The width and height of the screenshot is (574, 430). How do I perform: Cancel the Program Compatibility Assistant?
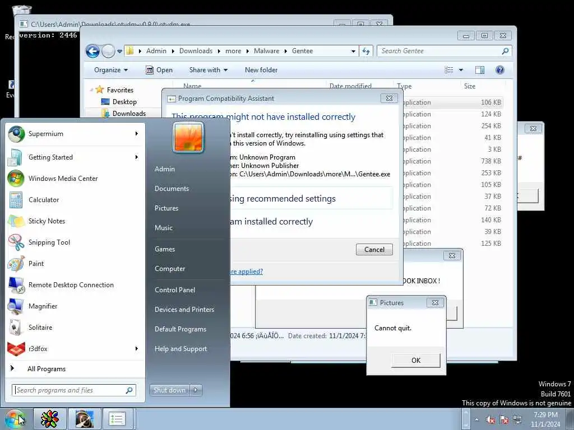374,249
